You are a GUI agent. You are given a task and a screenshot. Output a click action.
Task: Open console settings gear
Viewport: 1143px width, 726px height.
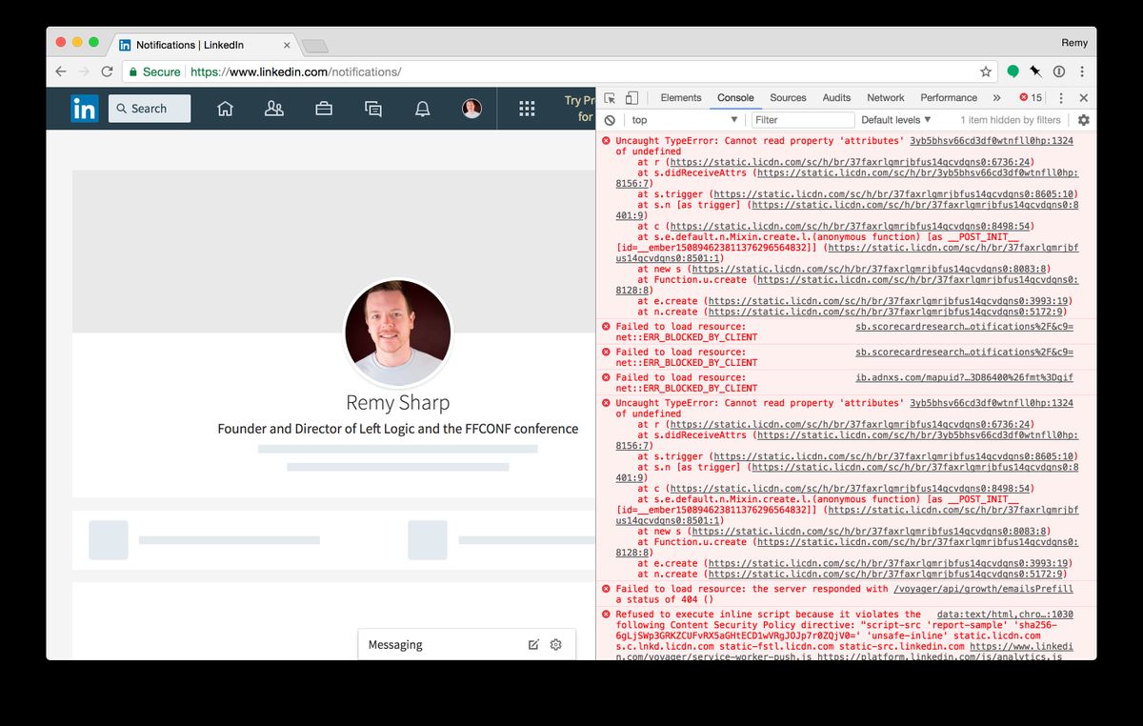[1083, 120]
